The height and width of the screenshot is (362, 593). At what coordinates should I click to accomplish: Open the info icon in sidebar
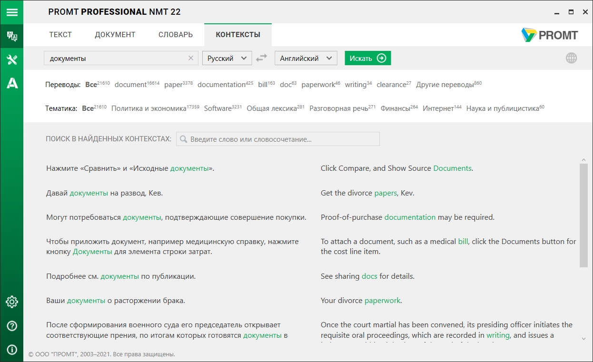tap(11, 350)
